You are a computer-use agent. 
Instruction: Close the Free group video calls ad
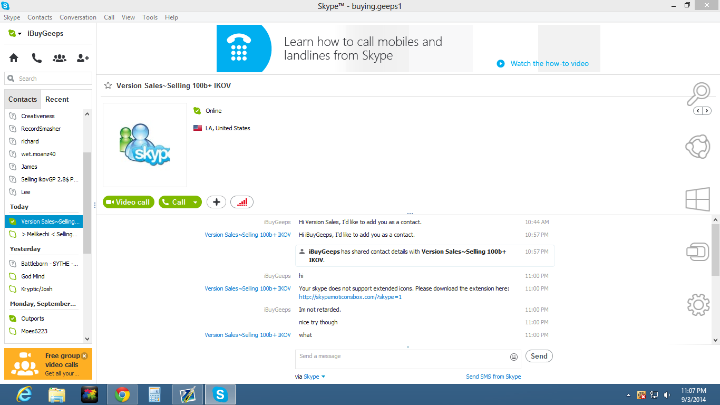84,356
